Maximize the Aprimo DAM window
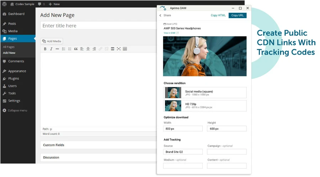The width and height of the screenshot is (320, 177). (x=240, y=8)
